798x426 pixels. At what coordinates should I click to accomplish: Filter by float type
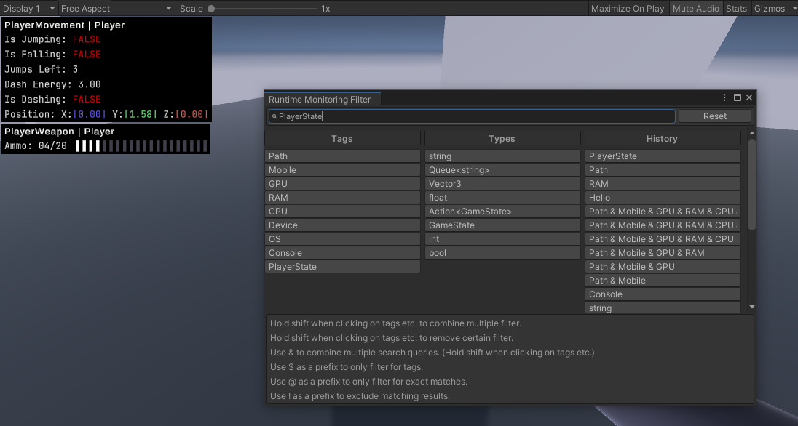click(502, 197)
